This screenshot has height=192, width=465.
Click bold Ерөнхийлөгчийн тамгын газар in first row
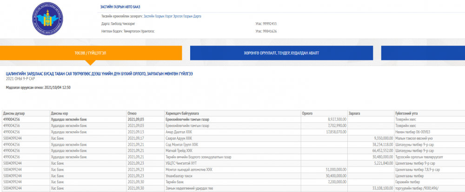[187, 120]
